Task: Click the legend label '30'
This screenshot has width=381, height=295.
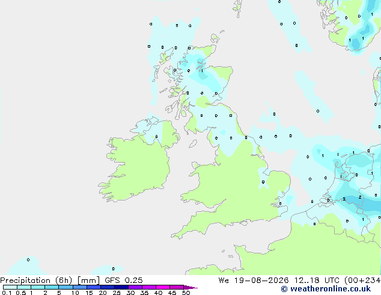Action: pos(130,293)
